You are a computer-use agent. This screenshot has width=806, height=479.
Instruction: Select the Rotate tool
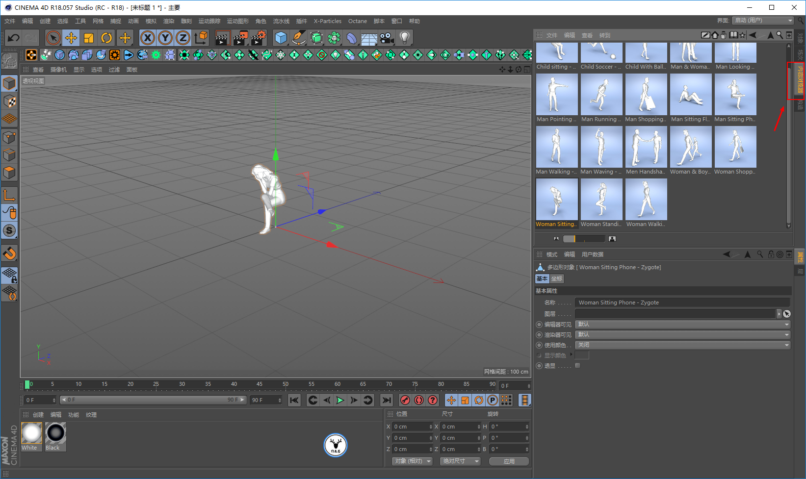click(106, 38)
